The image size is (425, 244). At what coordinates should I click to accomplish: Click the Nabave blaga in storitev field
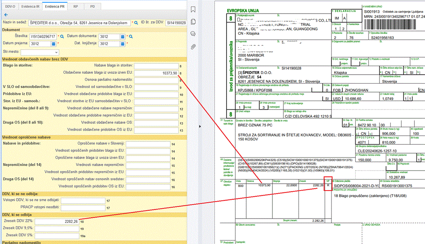coord(156,66)
